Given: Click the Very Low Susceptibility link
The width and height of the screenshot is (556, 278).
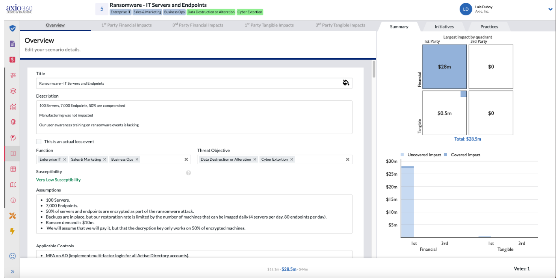Looking at the screenshot, I should point(58,180).
